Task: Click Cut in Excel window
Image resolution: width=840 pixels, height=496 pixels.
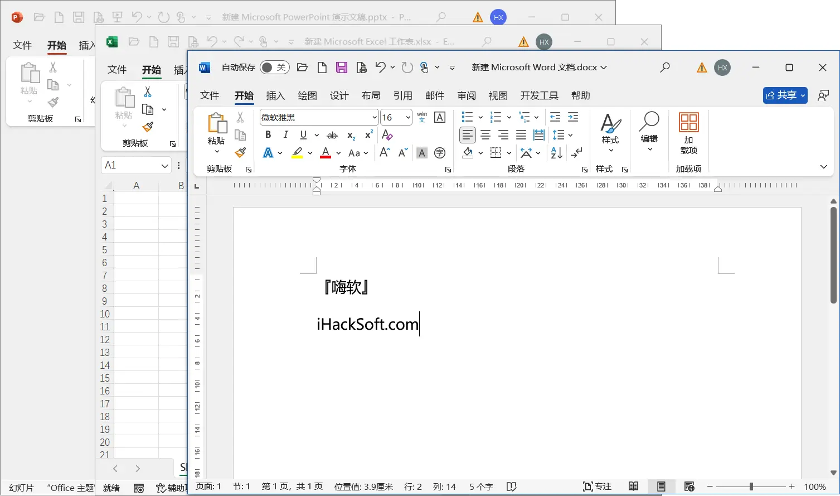Action: [148, 92]
